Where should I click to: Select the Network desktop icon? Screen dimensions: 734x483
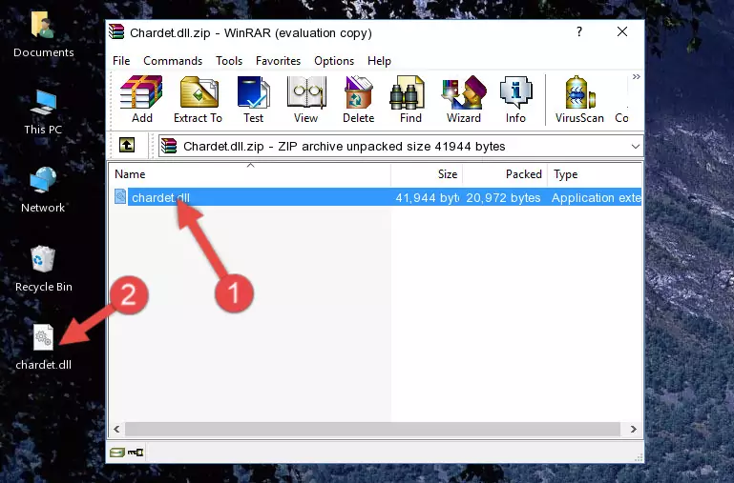43,191
